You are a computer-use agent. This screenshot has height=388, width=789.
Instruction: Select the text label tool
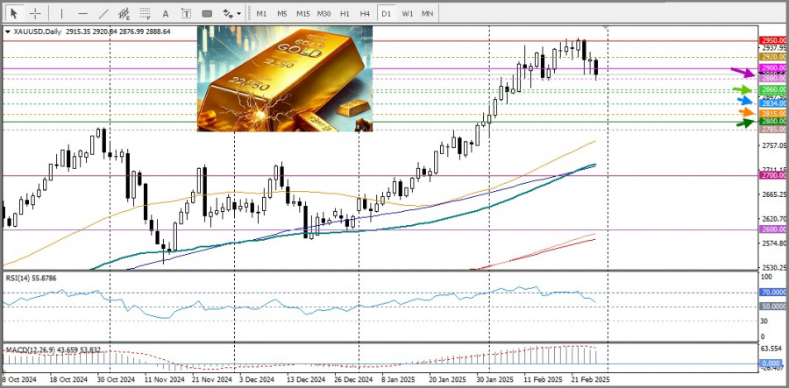[187, 13]
